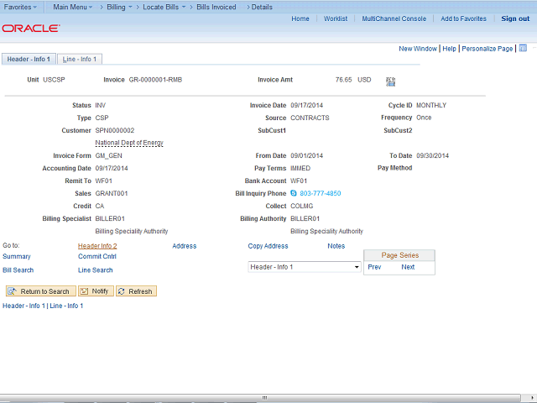Open the Billing breadcrumb menu
The image size is (537, 403).
pyautogui.click(x=119, y=7)
